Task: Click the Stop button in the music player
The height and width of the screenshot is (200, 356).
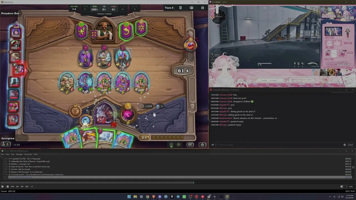Action: tap(8, 187)
